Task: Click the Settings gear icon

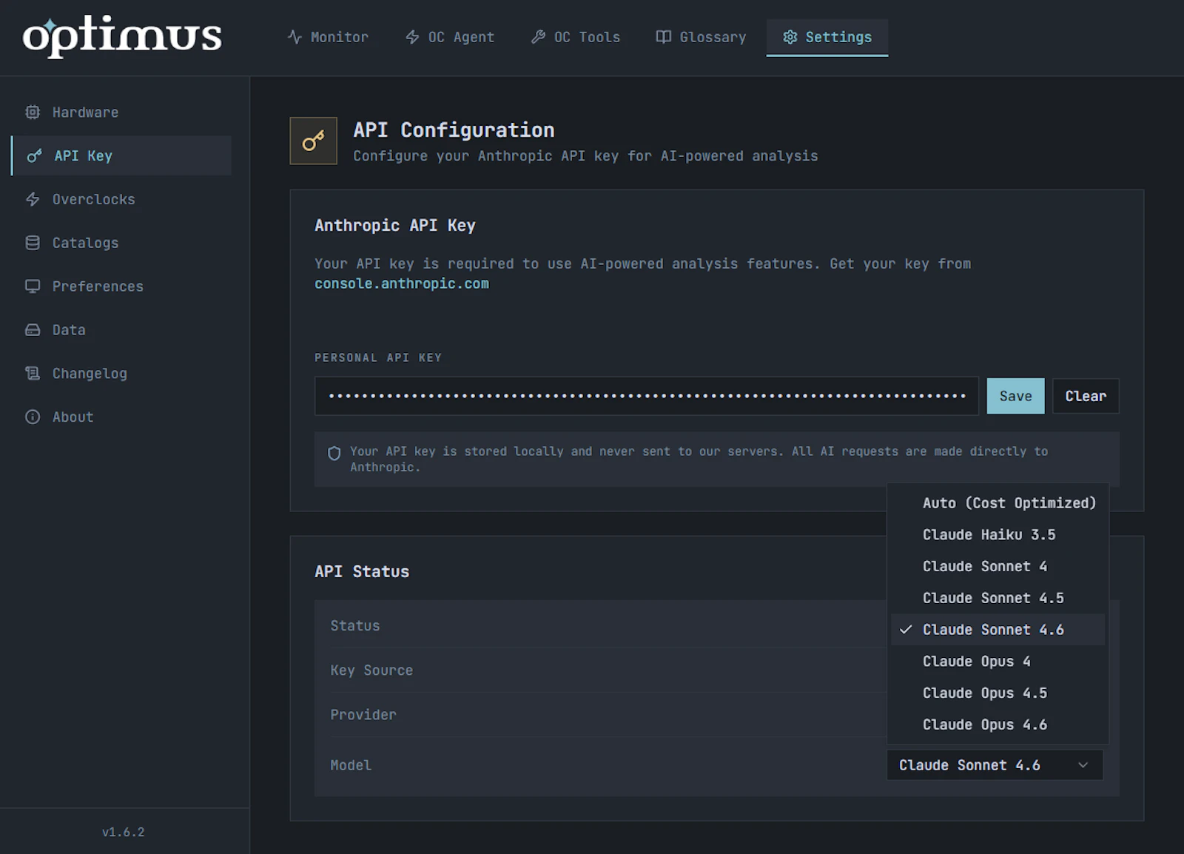Action: tap(790, 37)
